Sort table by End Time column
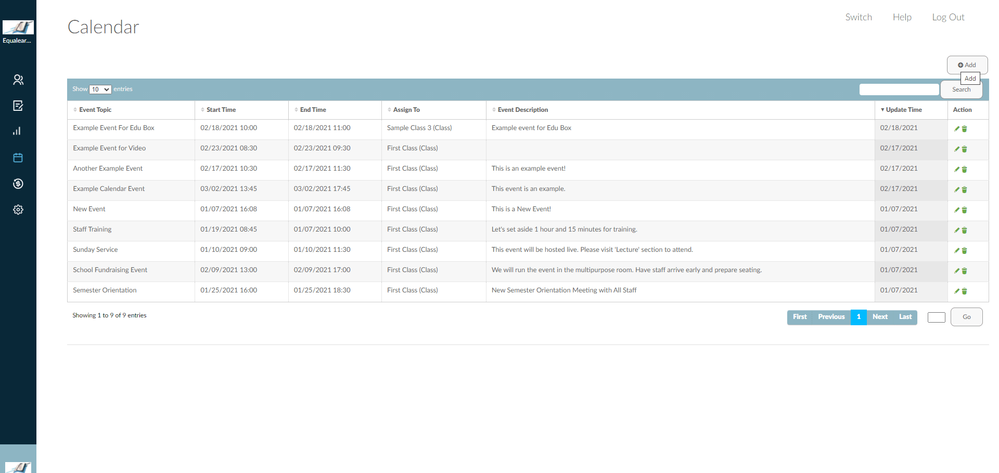 point(335,110)
